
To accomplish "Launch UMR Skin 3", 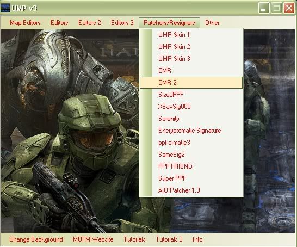I will pyautogui.click(x=191, y=59).
